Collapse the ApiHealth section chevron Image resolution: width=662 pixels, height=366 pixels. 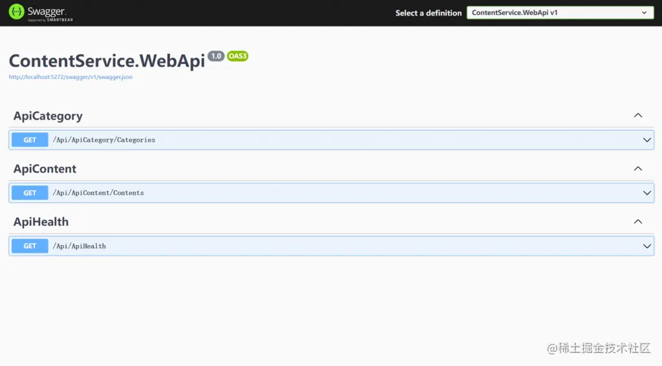point(638,222)
